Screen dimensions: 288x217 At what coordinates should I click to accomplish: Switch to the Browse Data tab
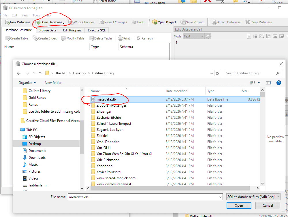pyautogui.click(x=47, y=30)
